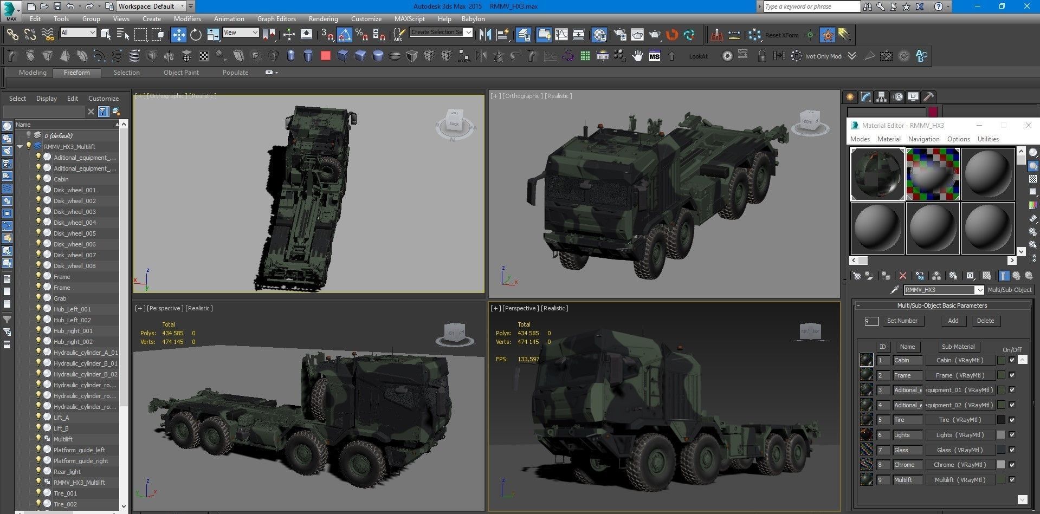Click the Redo arrow in title bar
Viewport: 1040px width, 514px height.
[89, 6]
